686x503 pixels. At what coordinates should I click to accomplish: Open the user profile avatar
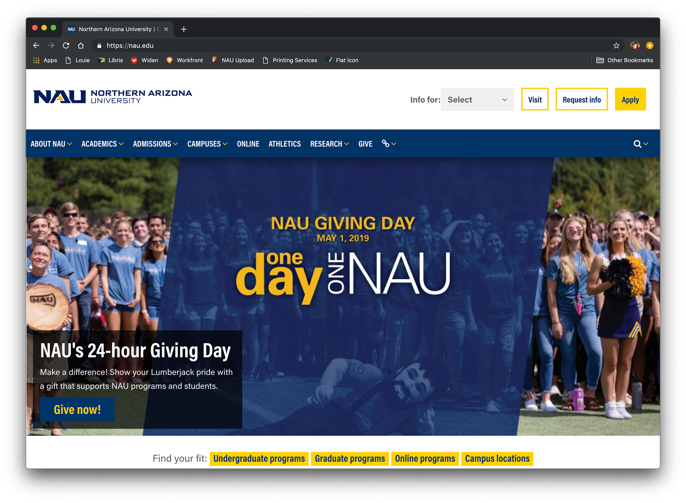635,45
